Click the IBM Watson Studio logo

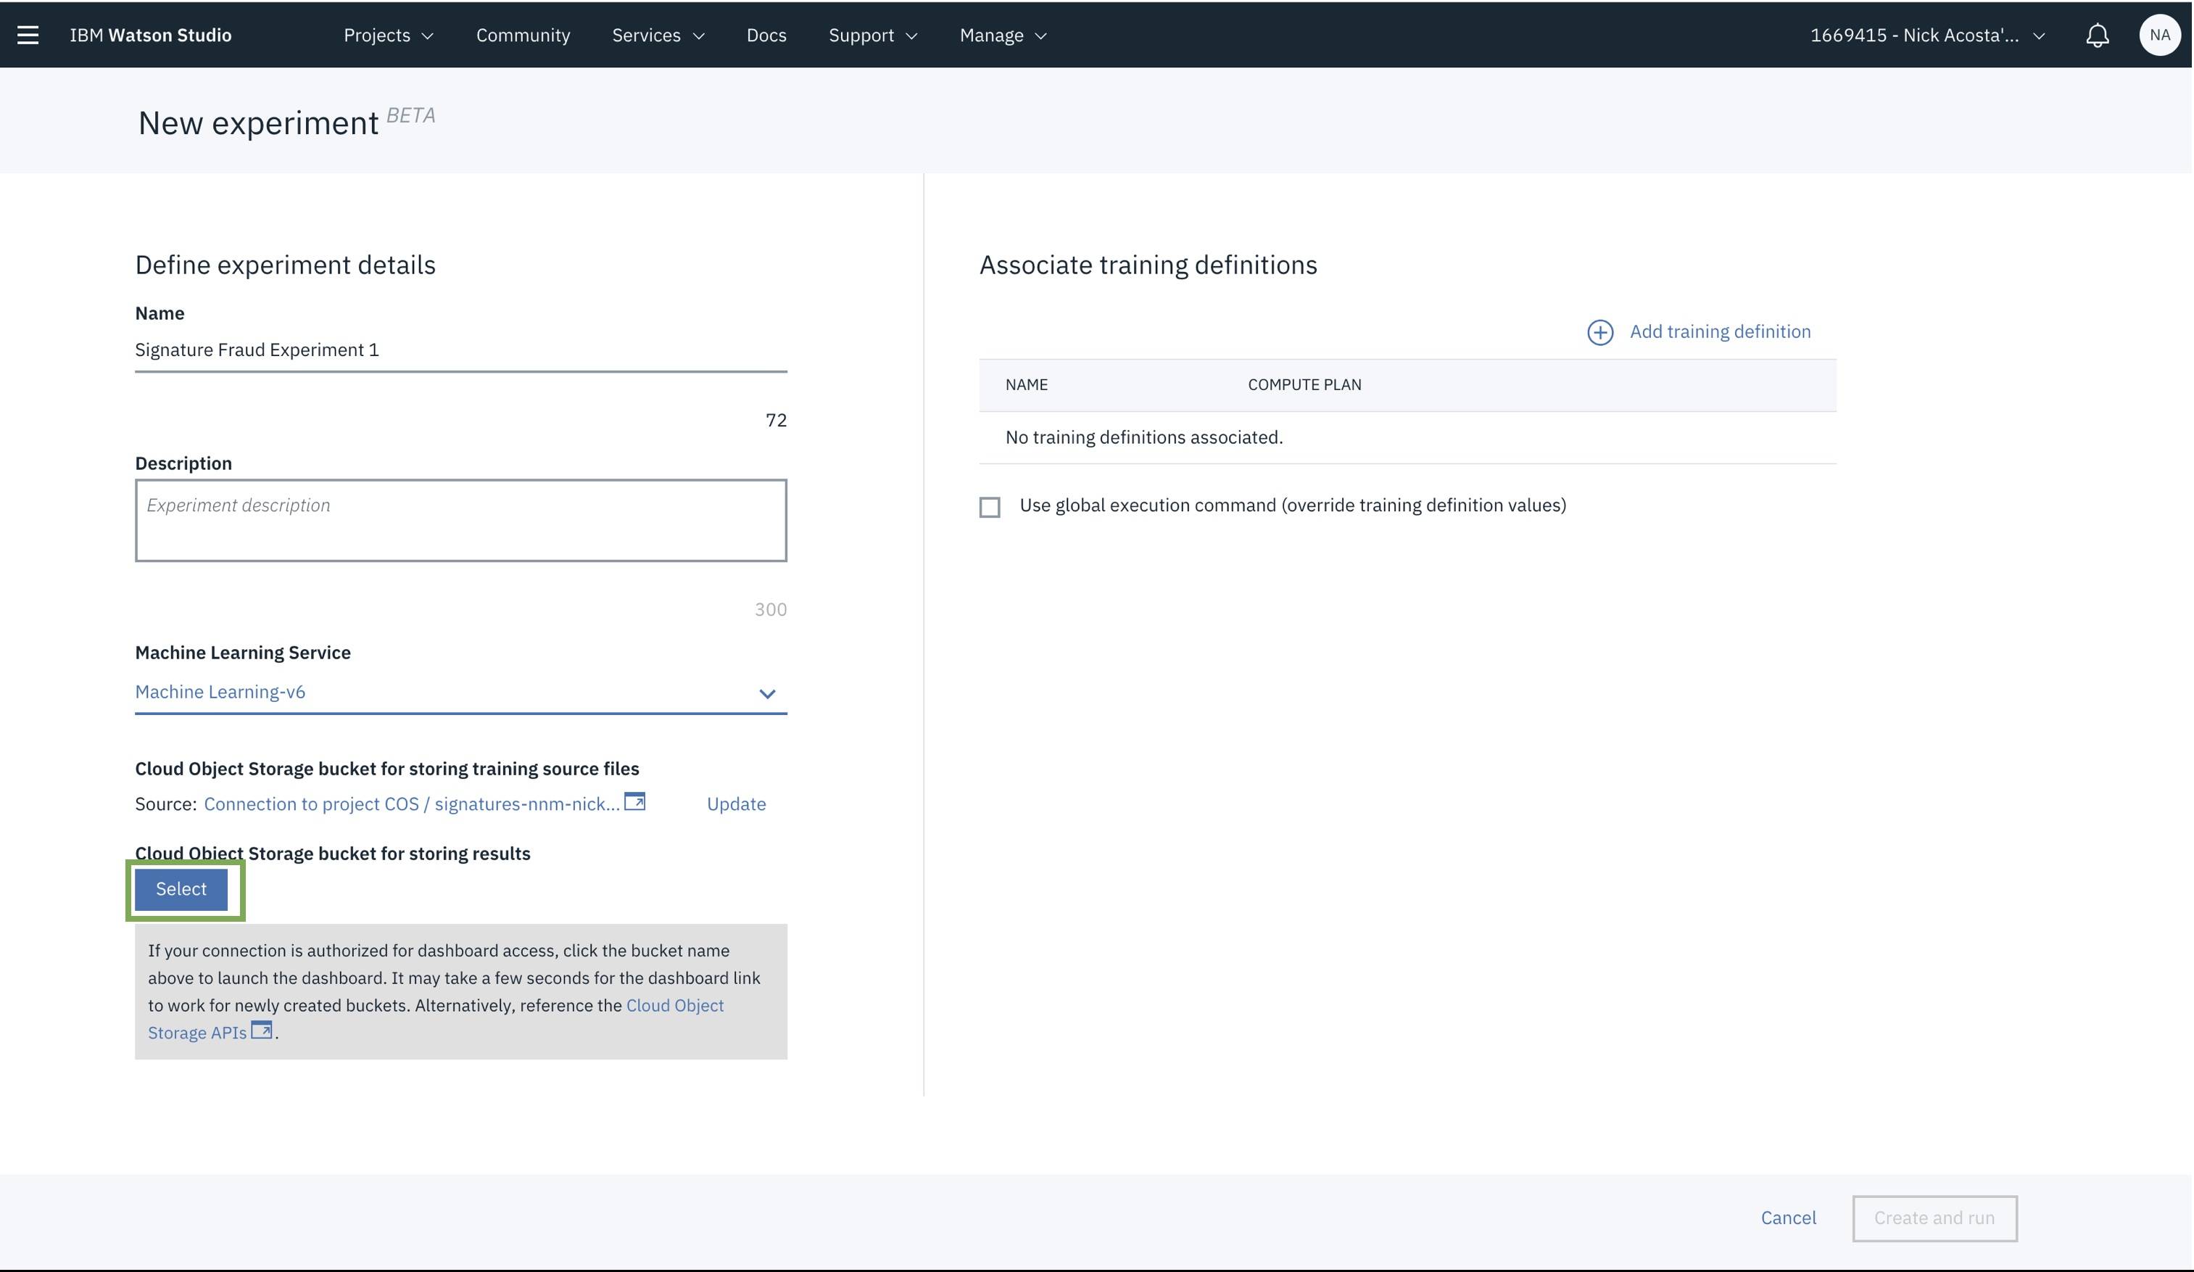[x=151, y=35]
